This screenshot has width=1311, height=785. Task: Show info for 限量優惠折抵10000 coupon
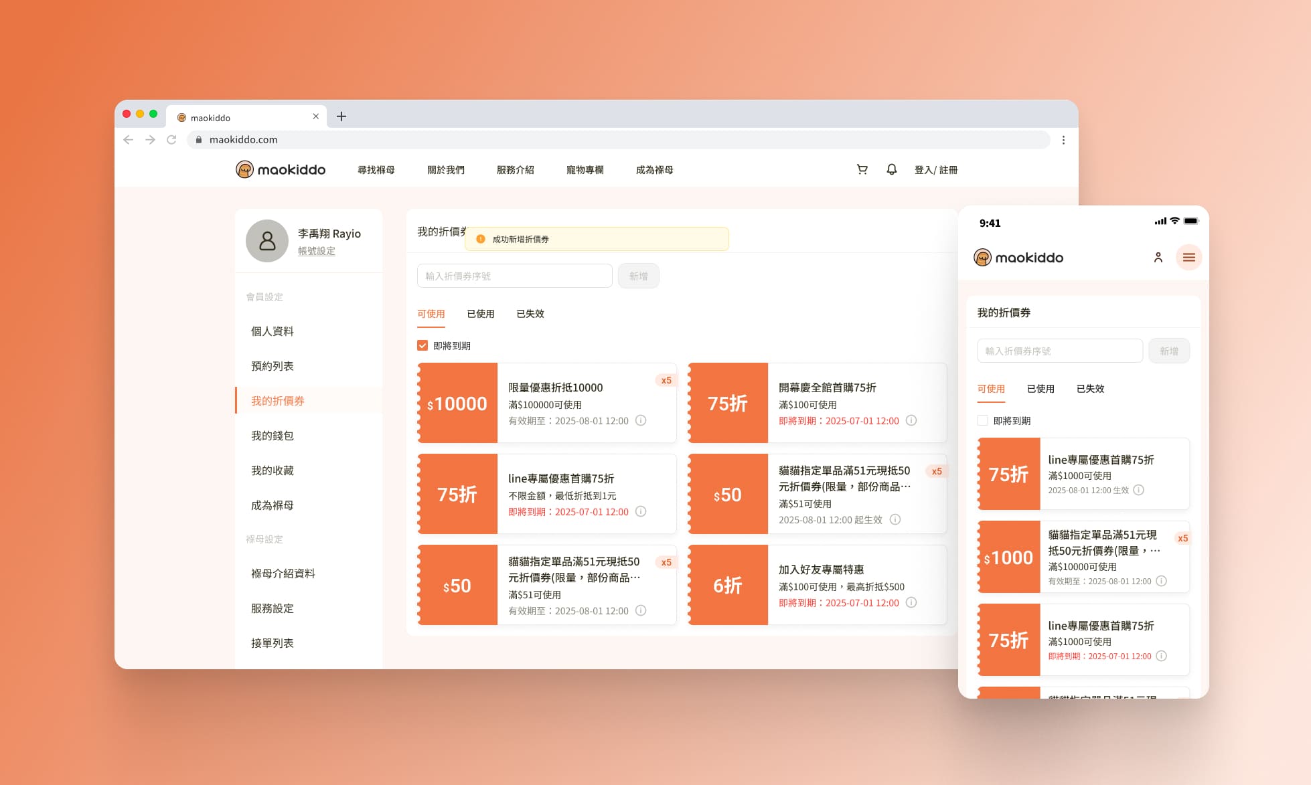pyautogui.click(x=641, y=420)
